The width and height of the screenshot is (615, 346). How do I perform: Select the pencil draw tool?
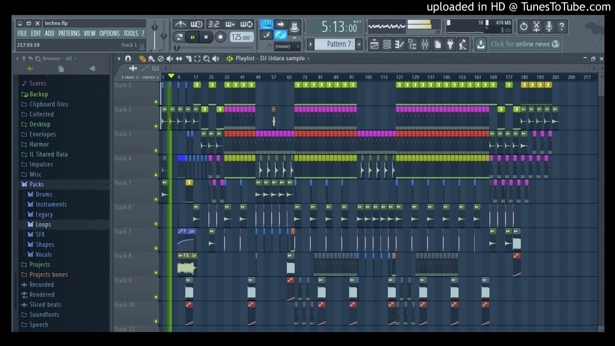pos(142,59)
